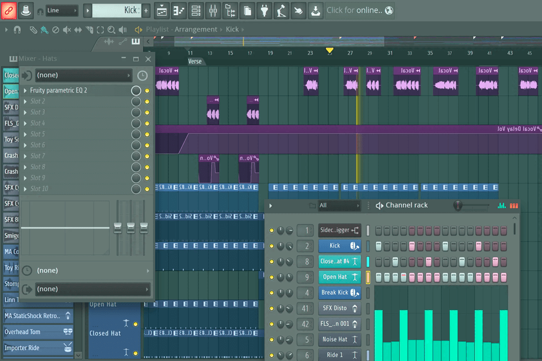Open the Browser tree toolbar icon
Viewport: 542px width, 361px height.
[230, 11]
